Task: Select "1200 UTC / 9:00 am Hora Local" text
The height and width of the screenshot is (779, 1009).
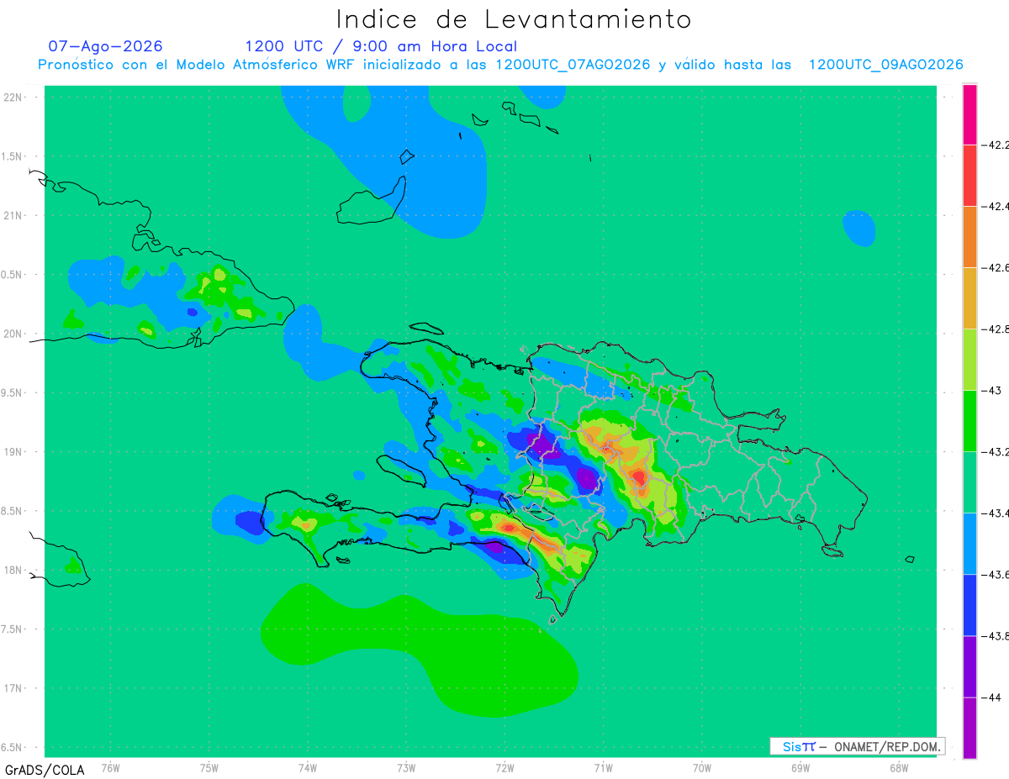Action: pos(381,47)
